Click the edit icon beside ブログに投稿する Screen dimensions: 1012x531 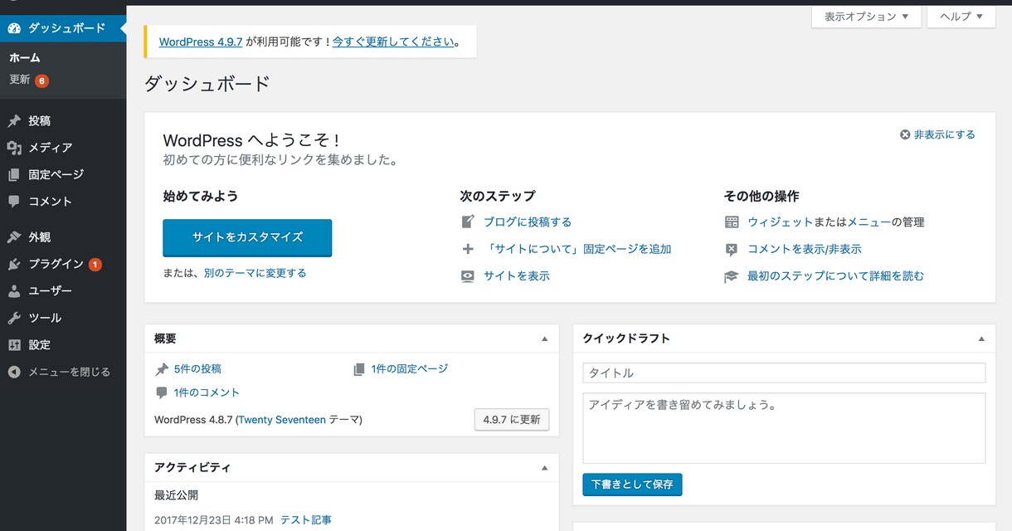[x=468, y=222]
